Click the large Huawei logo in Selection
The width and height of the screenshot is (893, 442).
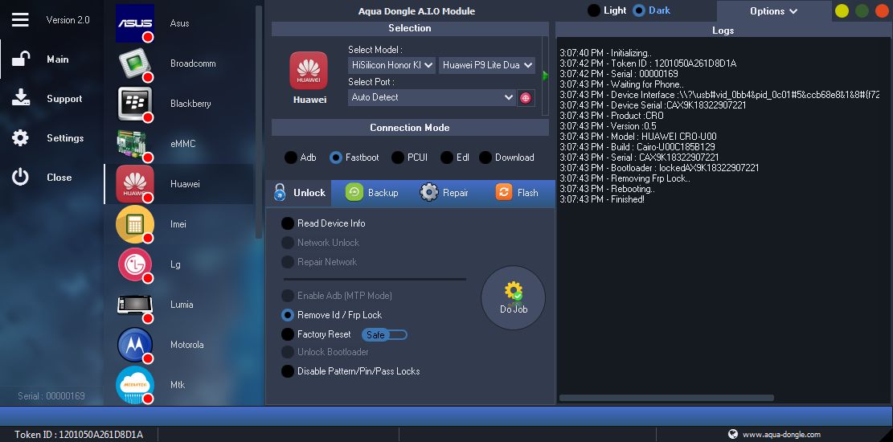309,71
